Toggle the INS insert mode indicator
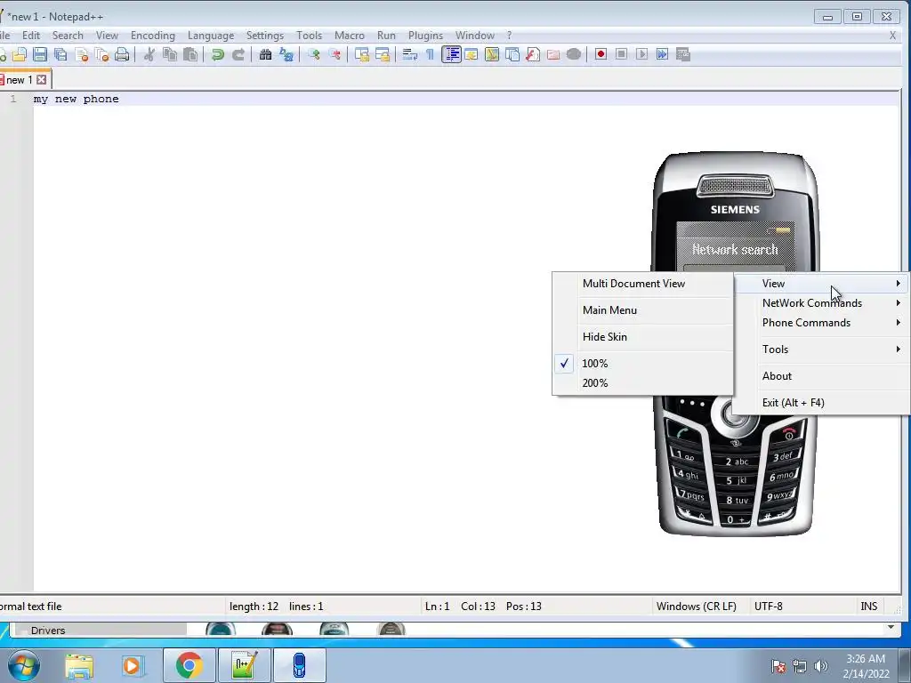 [868, 607]
